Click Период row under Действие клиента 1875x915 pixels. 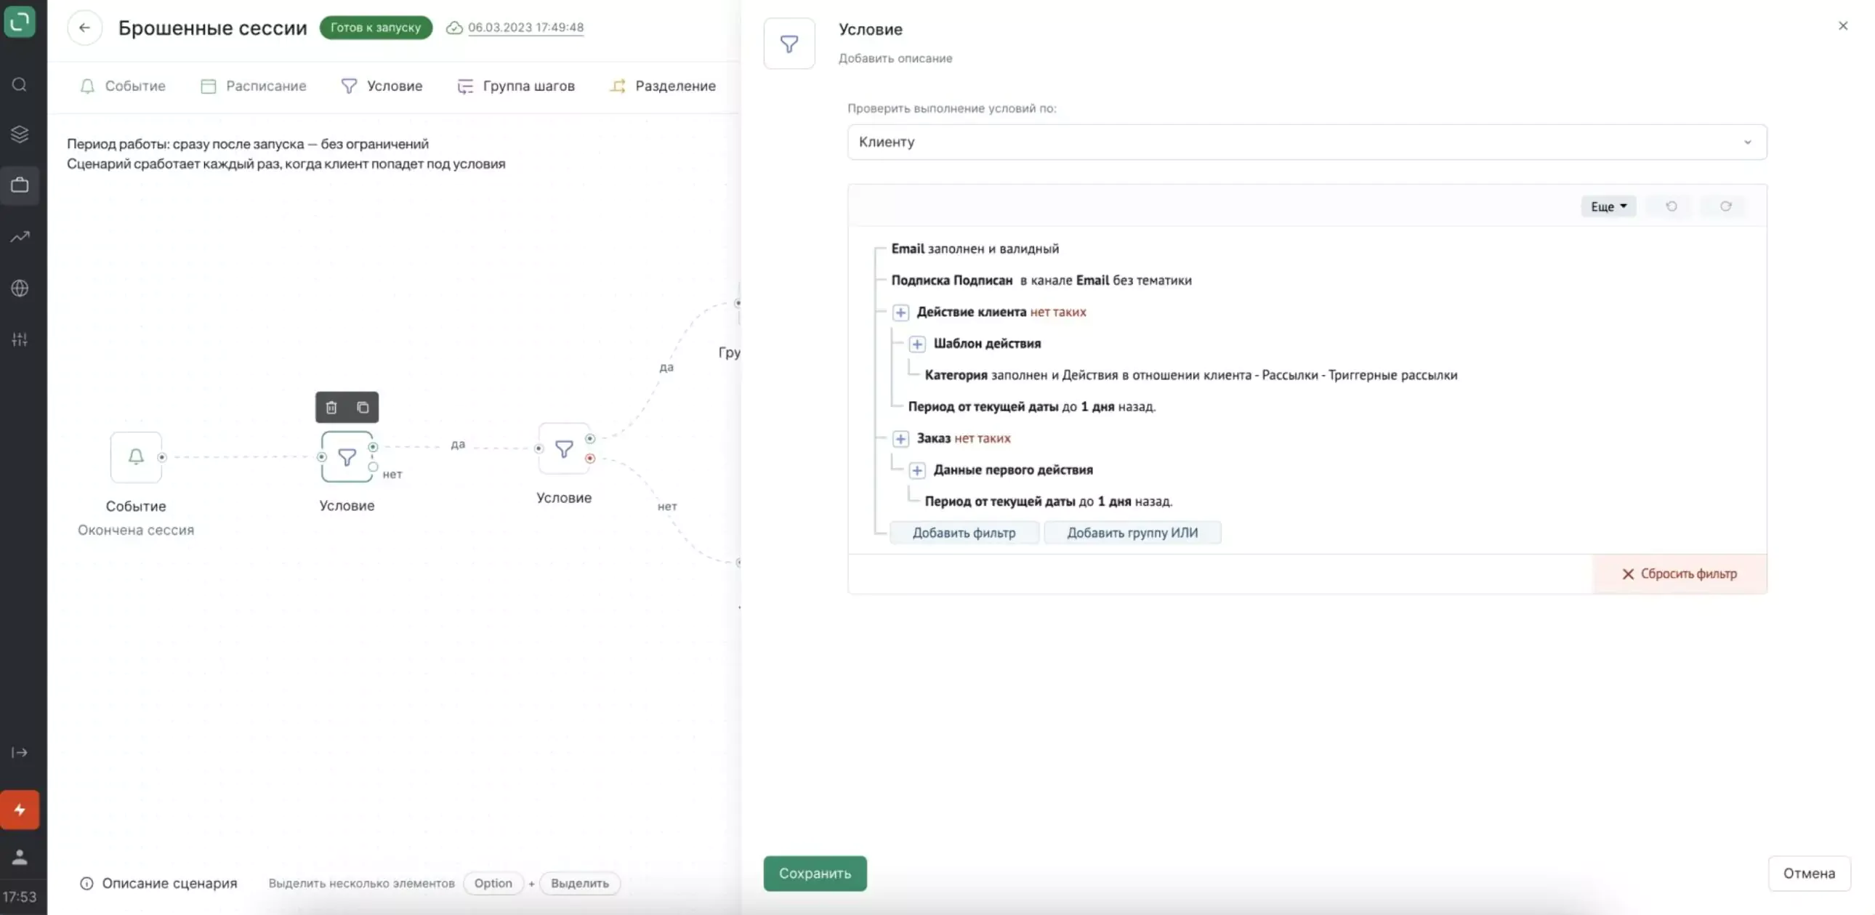click(x=1031, y=407)
